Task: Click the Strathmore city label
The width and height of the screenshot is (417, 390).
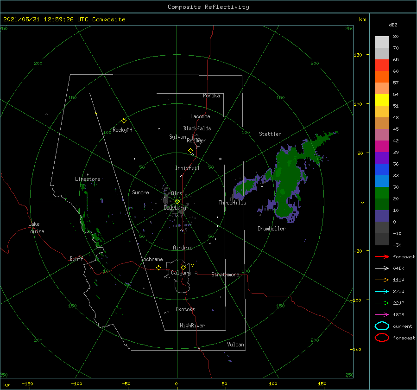Action: tap(225, 275)
